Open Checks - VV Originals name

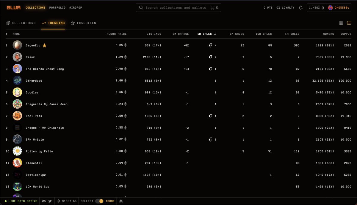(45, 128)
